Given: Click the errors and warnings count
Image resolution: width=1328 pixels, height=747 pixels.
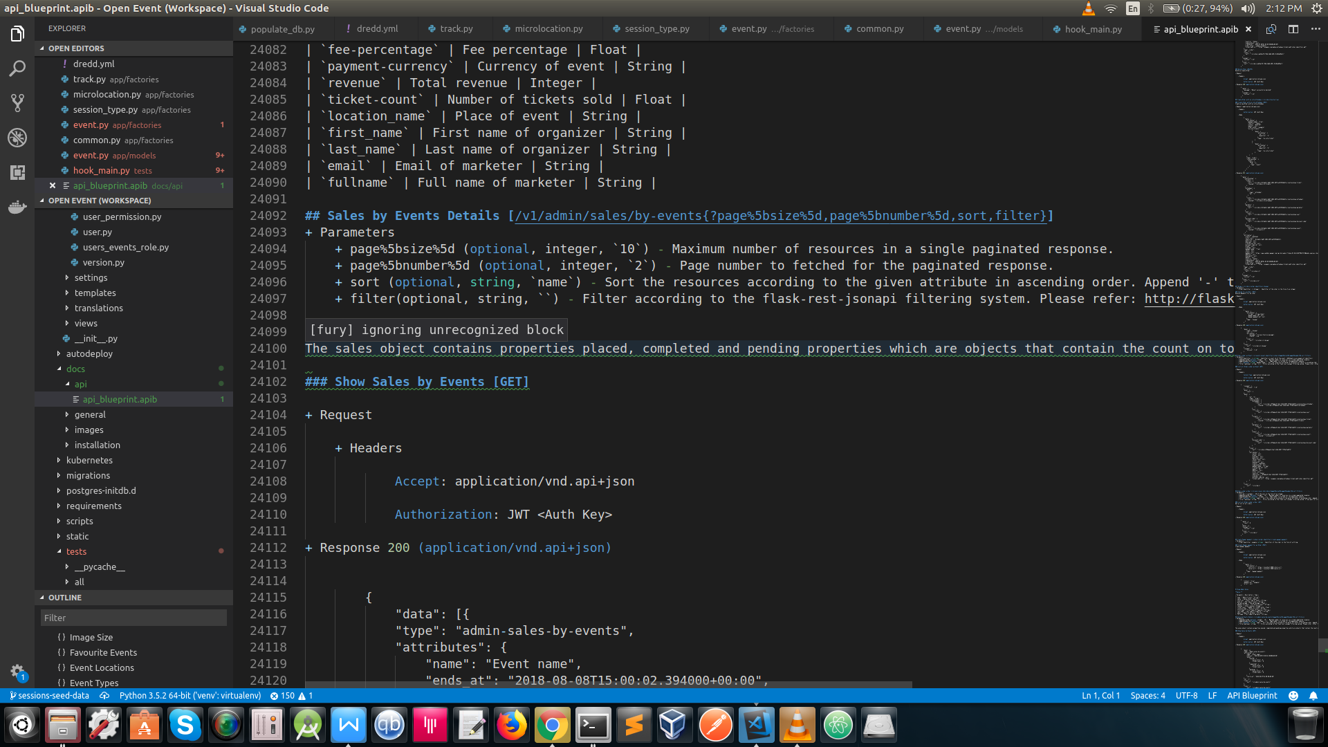Looking at the screenshot, I should pyautogui.click(x=291, y=696).
